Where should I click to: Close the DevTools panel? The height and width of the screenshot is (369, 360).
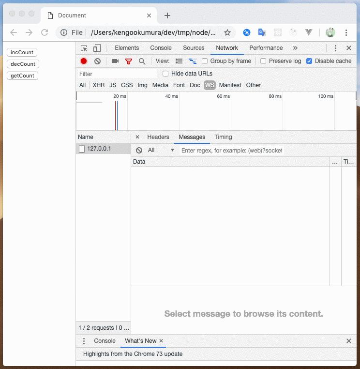[x=349, y=48]
